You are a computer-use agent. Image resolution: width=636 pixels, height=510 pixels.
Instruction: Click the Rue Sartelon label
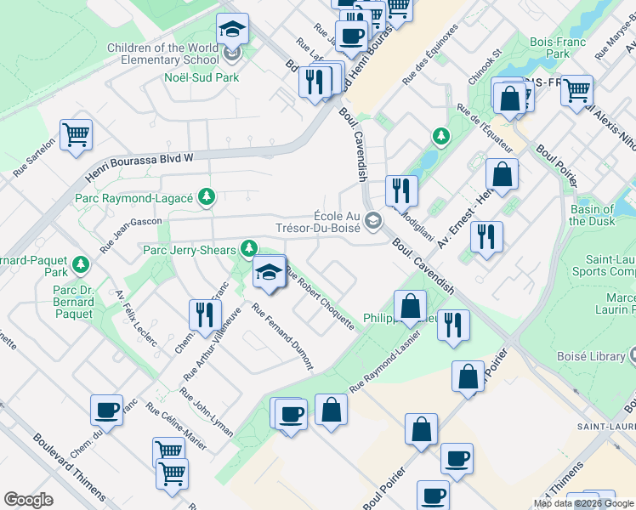click(34, 157)
